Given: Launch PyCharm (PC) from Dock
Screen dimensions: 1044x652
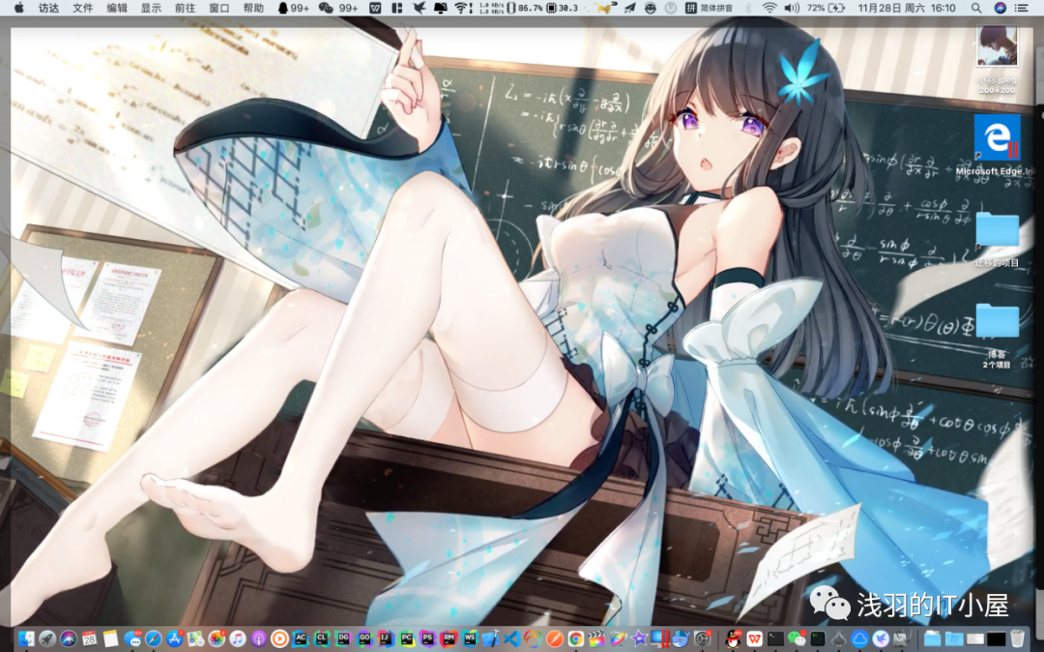Looking at the screenshot, I should tap(406, 638).
